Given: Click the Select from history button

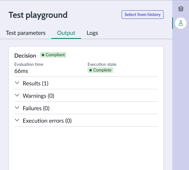Looking at the screenshot, I should pyautogui.click(x=143, y=15).
